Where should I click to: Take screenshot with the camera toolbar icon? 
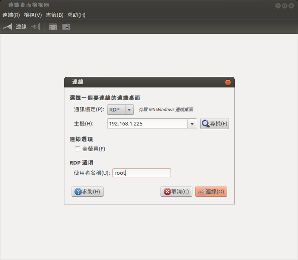coord(66,26)
